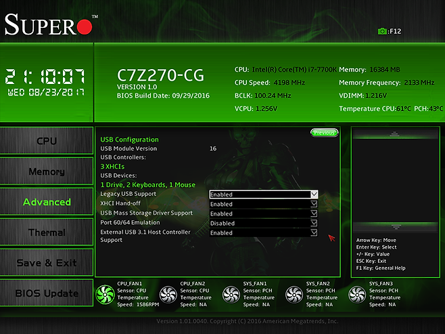Click the USB Module Version value 16
Viewport: 445px width, 334px height.
pos(213,148)
